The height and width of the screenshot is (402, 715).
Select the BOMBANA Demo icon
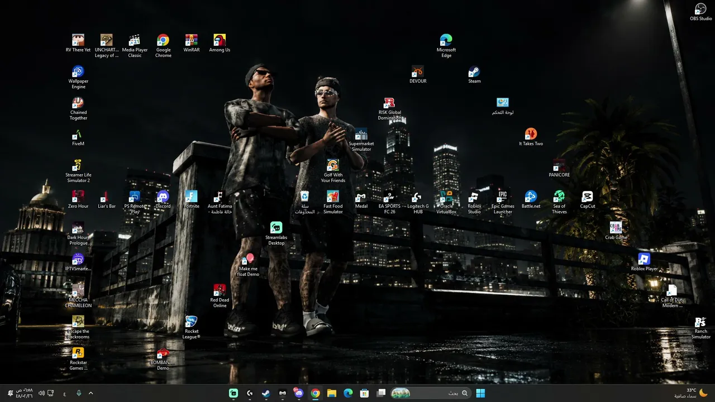(x=163, y=358)
